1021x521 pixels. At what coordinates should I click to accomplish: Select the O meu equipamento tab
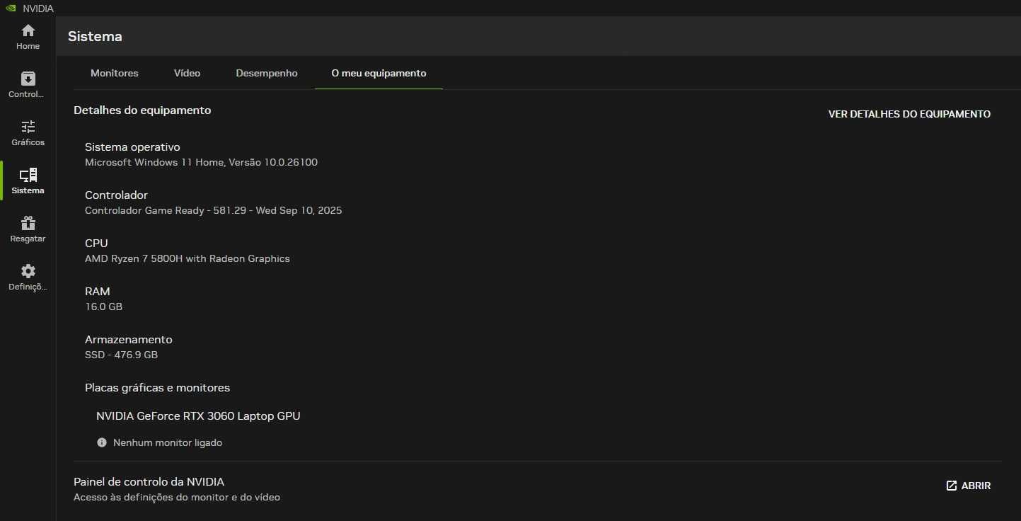click(379, 73)
